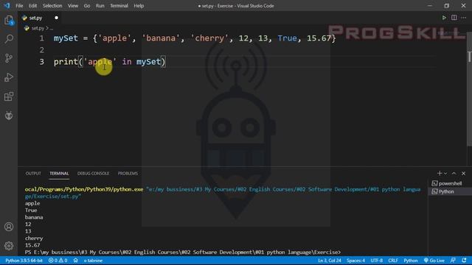Place cursor on 'cherry' string
The height and width of the screenshot is (265, 472).
pyautogui.click(x=209, y=38)
